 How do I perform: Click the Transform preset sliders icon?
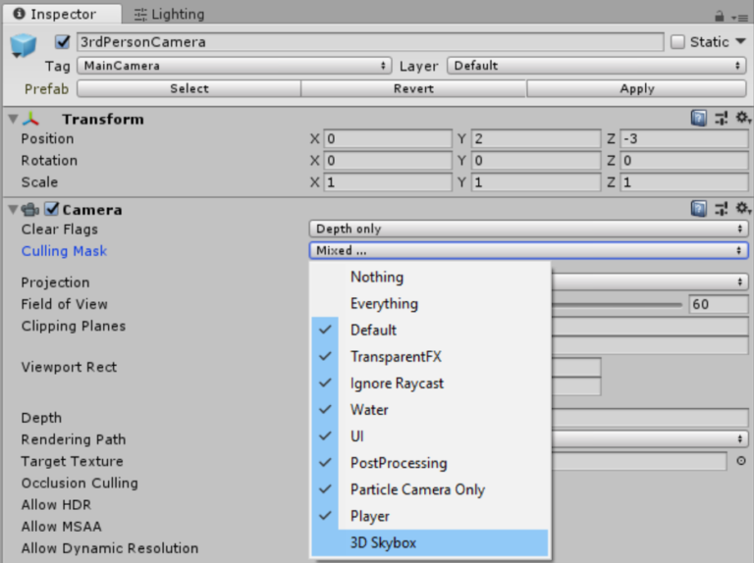point(722,119)
